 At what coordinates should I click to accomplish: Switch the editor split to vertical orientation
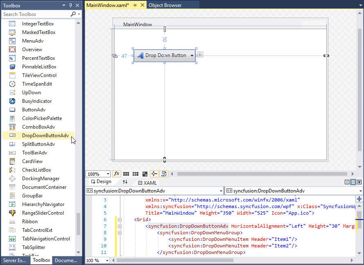tap(347, 183)
